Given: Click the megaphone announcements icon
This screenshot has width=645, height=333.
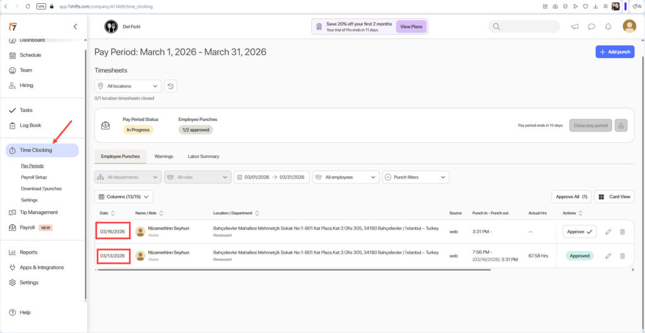Looking at the screenshot, I should [x=574, y=26].
